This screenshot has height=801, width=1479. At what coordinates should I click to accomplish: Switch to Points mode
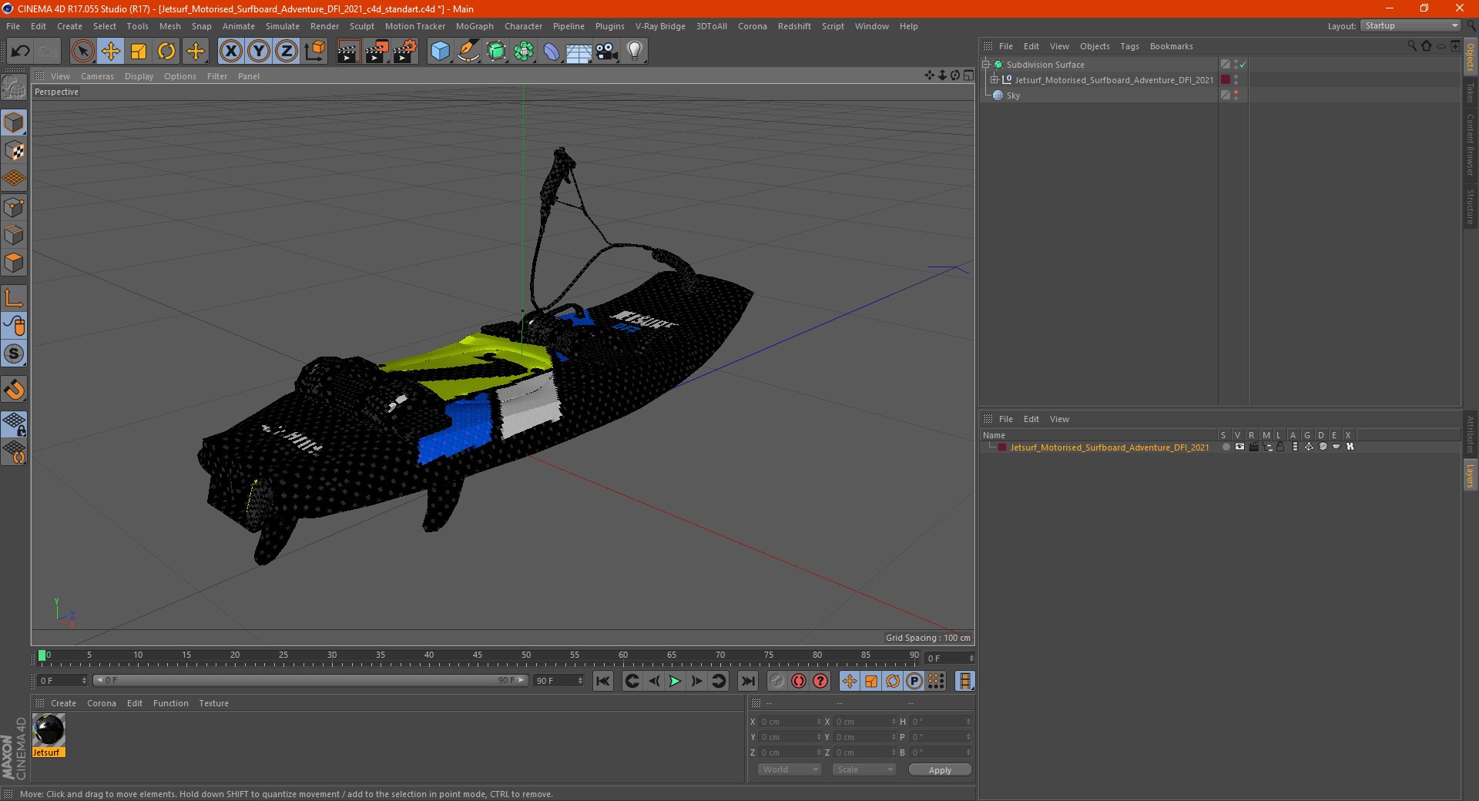[14, 207]
